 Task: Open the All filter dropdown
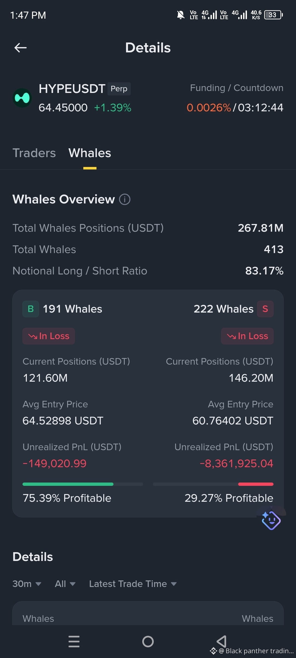(65, 584)
